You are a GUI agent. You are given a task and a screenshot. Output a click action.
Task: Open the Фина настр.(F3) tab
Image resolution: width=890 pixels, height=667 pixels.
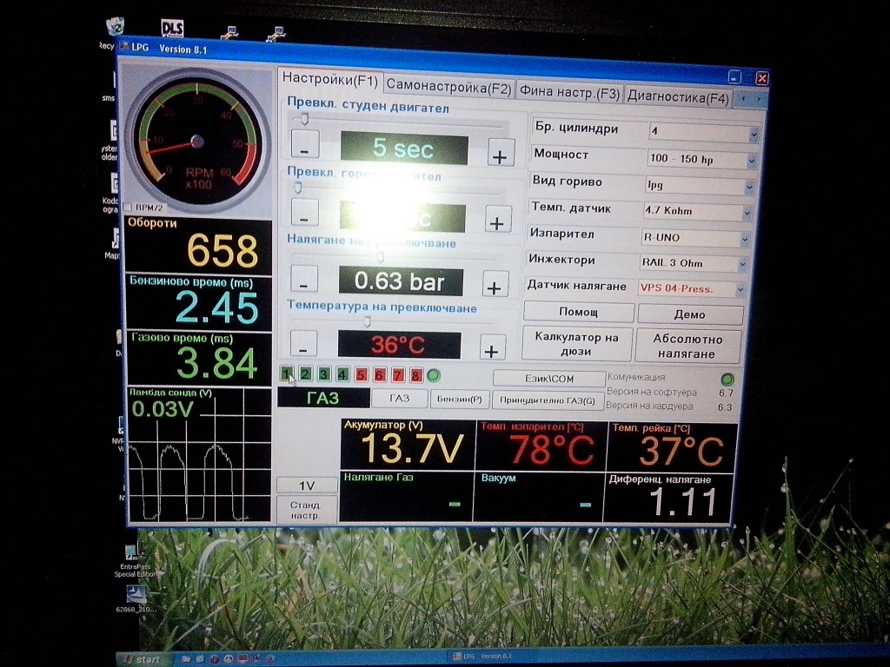click(x=569, y=92)
